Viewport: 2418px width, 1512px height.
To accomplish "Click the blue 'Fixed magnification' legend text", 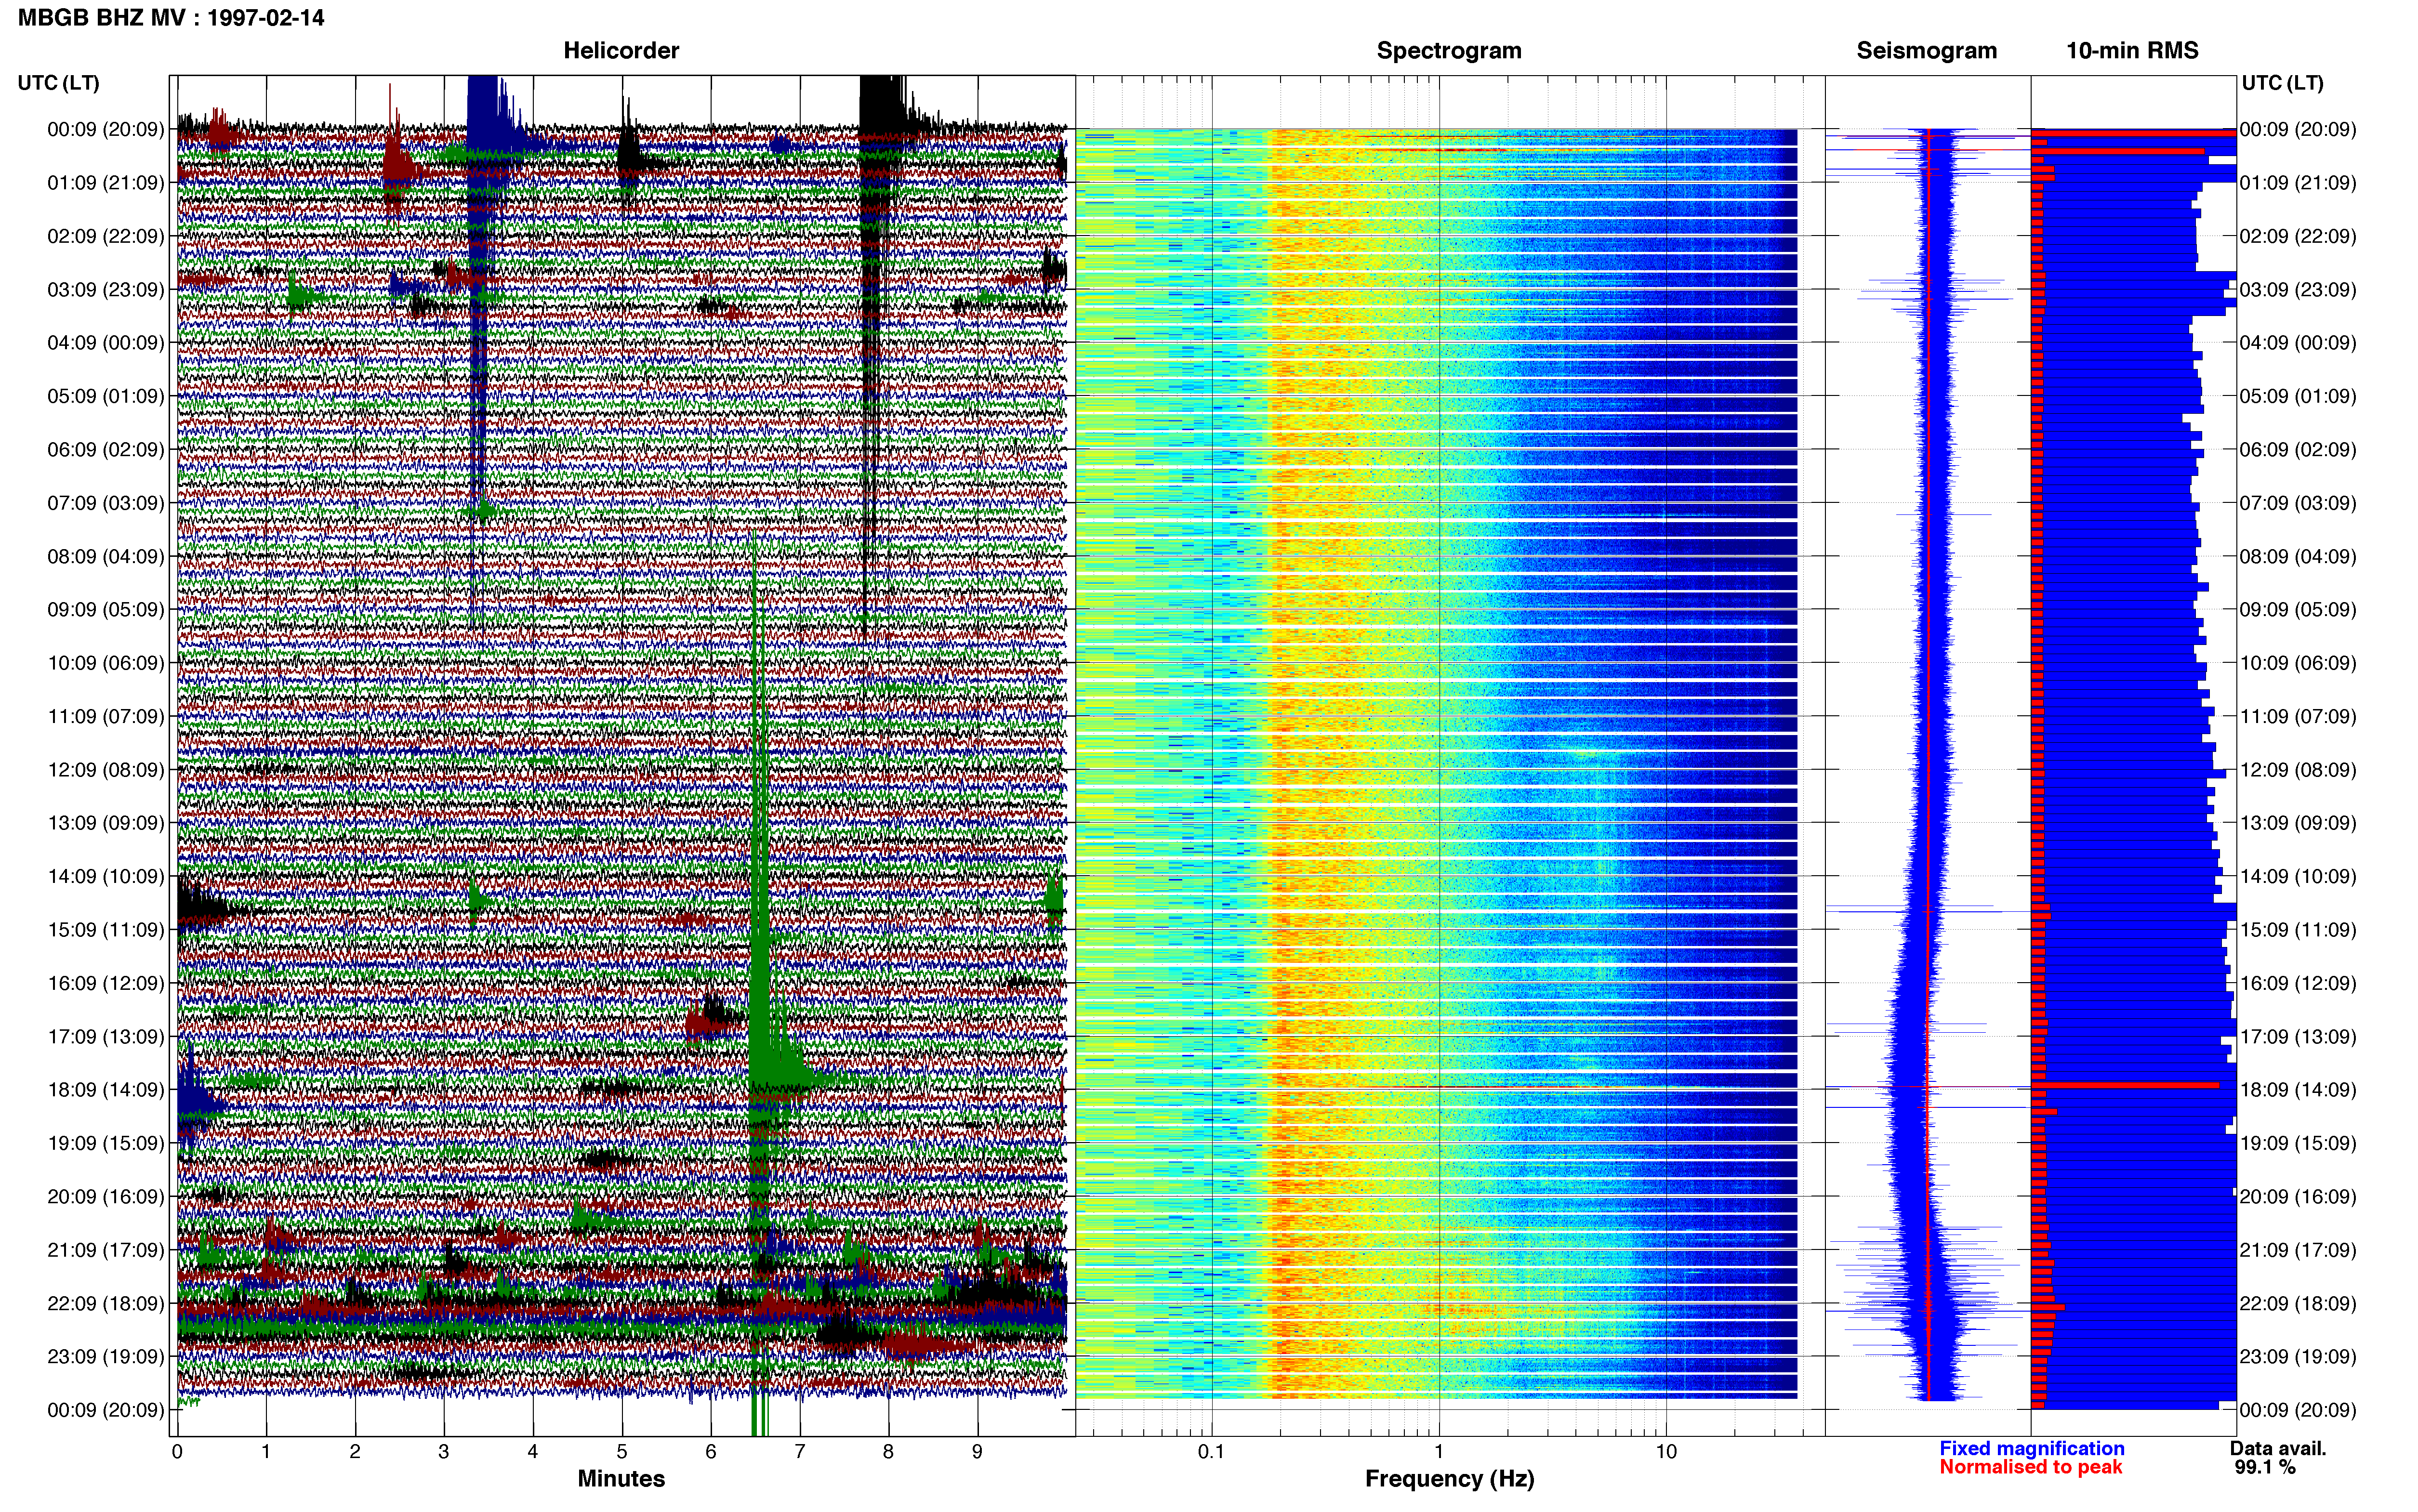I will point(2032,1448).
